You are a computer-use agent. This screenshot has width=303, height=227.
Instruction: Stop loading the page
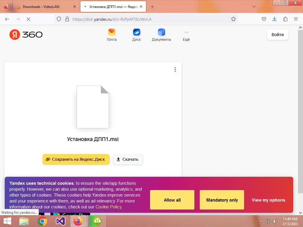(28, 19)
